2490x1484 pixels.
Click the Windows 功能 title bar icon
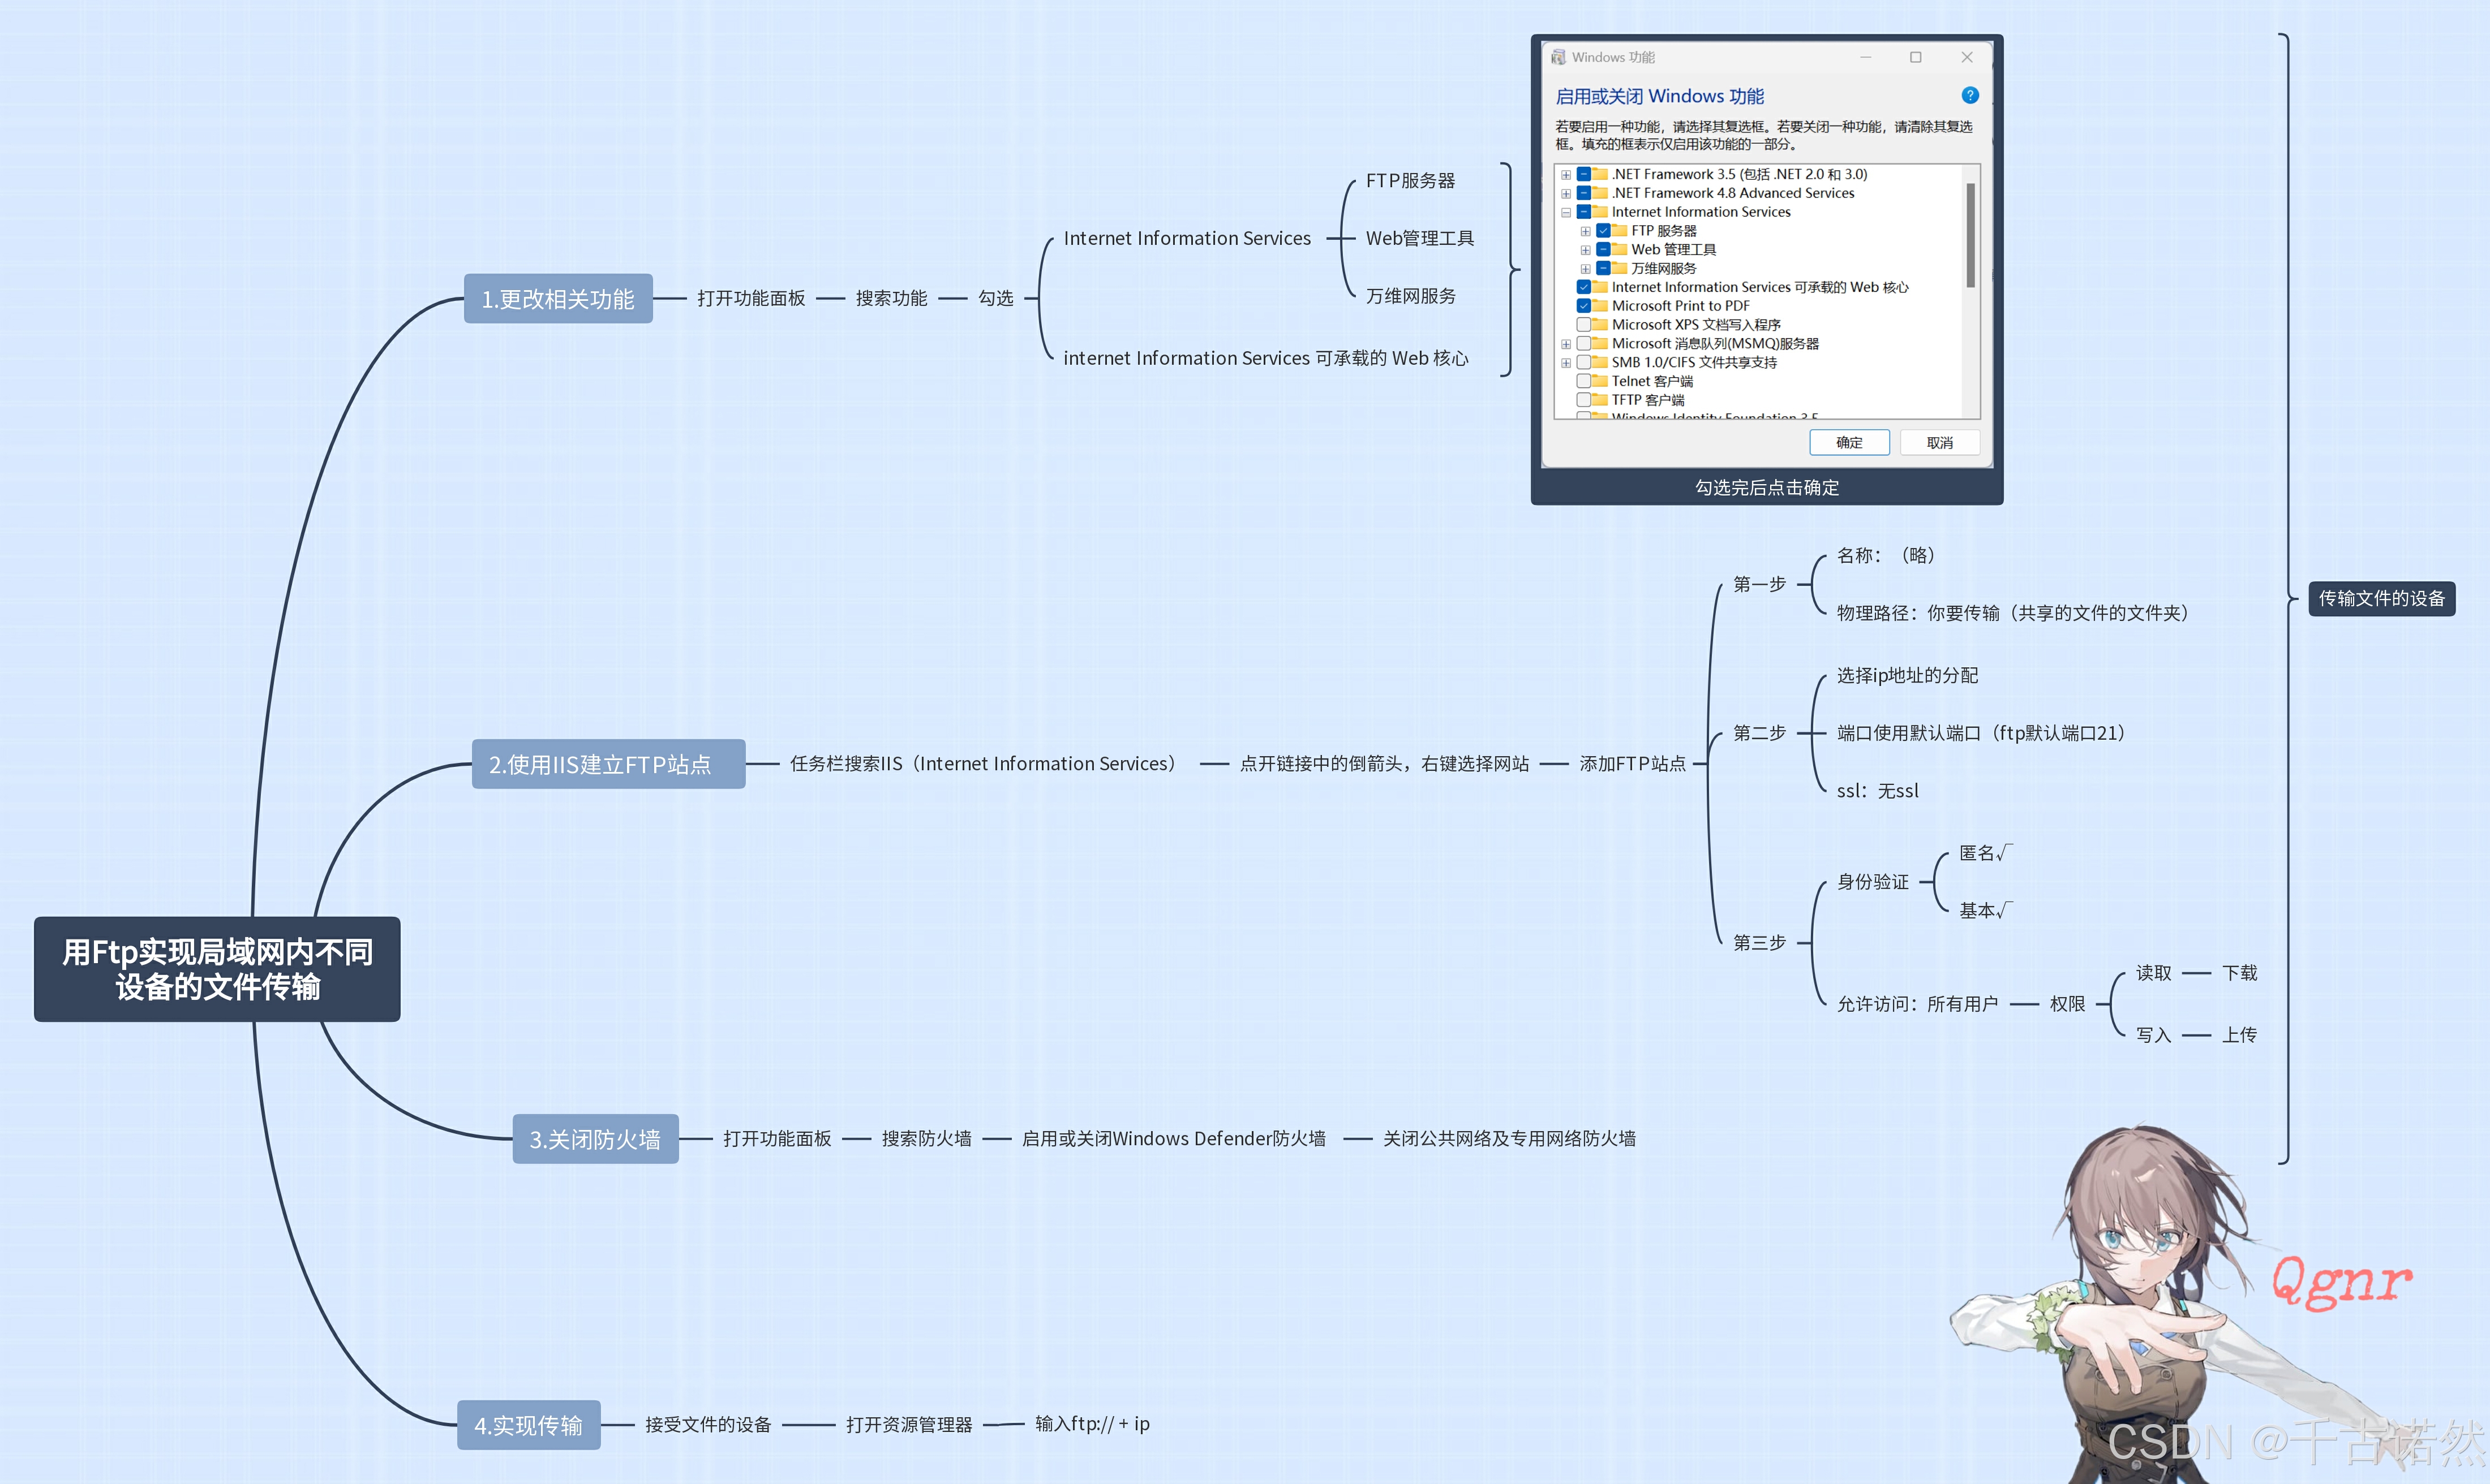pyautogui.click(x=1557, y=57)
